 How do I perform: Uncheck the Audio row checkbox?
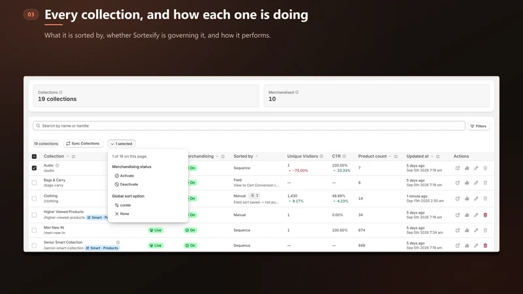tap(34, 168)
